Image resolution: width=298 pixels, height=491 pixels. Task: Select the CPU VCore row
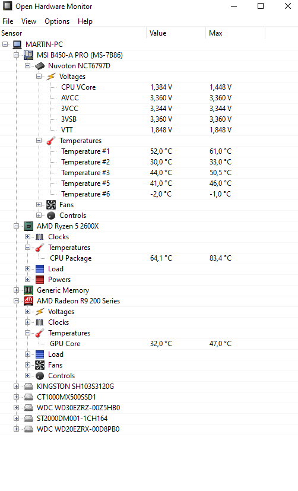[149, 87]
